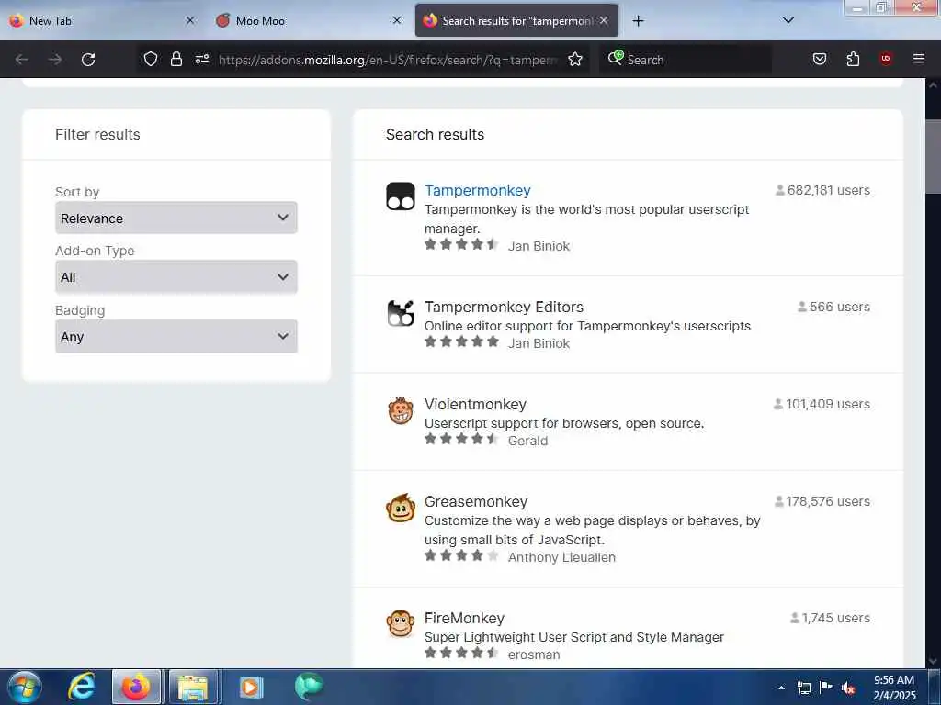Select the Search results for tampermonkey tab
Image resolution: width=941 pixels, height=705 pixels.
point(516,20)
